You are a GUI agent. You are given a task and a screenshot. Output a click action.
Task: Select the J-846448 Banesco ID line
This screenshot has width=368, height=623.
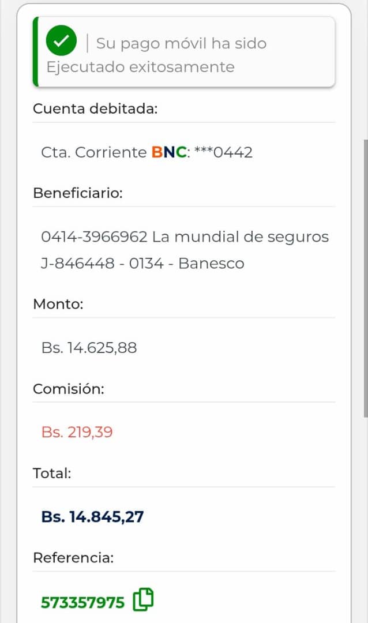[x=142, y=263]
